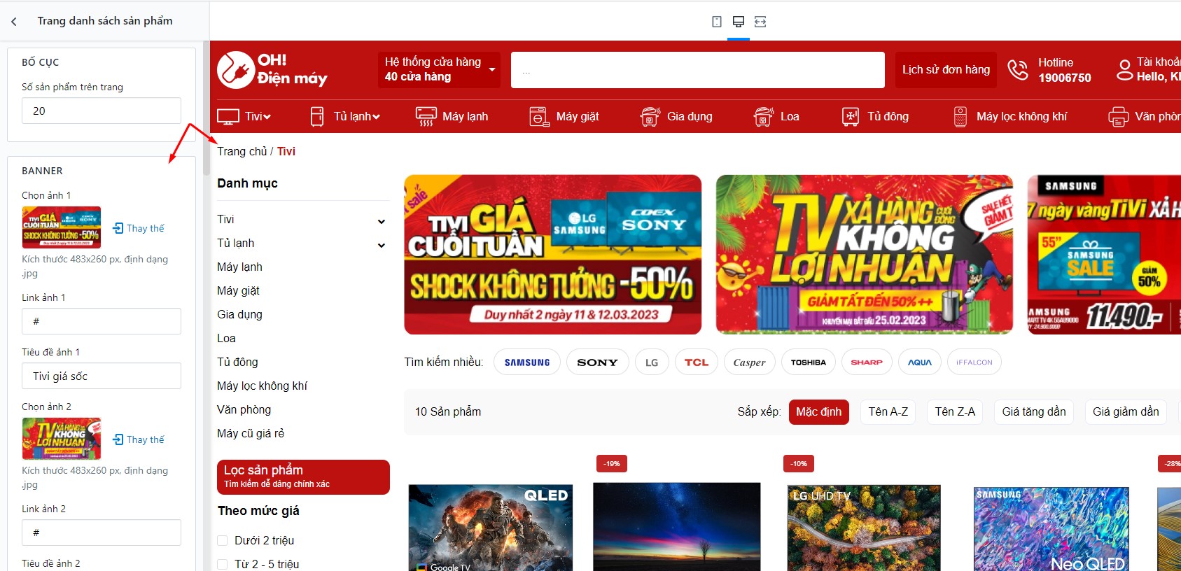Click the Hotline phone icon

pos(1017,69)
